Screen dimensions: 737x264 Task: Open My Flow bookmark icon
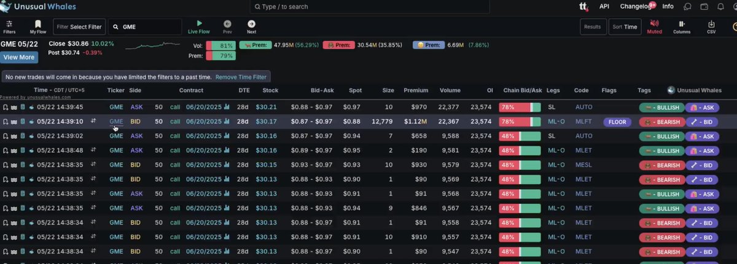coord(37,23)
